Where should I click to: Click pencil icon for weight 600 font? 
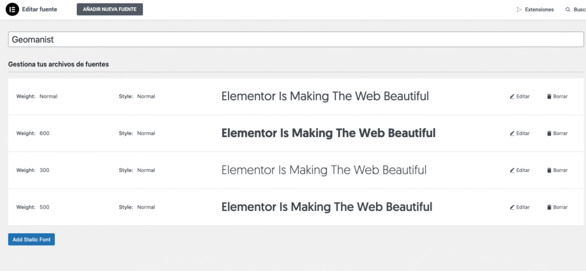coord(512,133)
